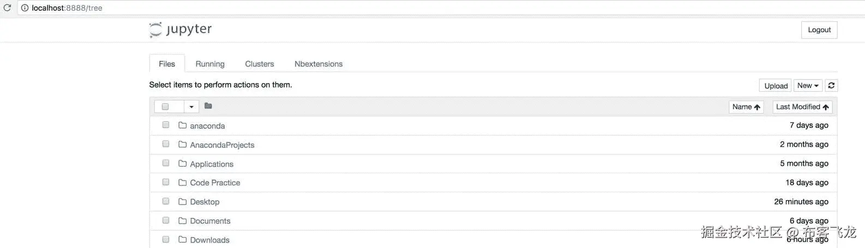The width and height of the screenshot is (865, 248).
Task: Switch to the Running tab
Action: pyautogui.click(x=210, y=64)
